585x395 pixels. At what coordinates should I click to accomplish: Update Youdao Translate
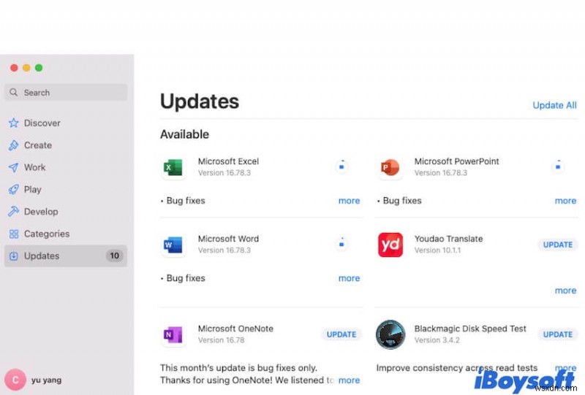coord(558,245)
